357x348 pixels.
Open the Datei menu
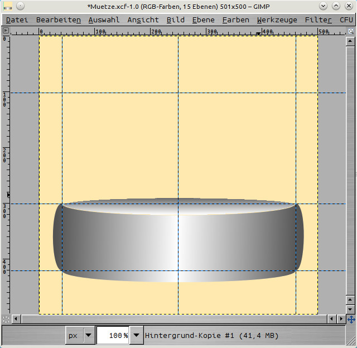pyautogui.click(x=17, y=20)
